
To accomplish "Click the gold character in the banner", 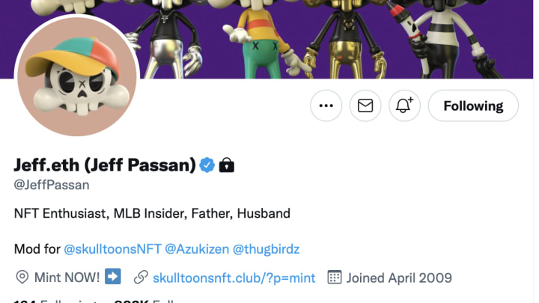I will [347, 38].
